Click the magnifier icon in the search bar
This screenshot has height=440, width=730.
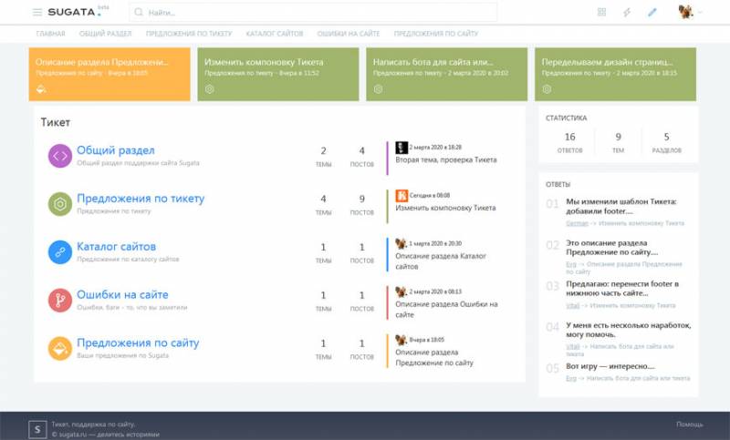(139, 12)
